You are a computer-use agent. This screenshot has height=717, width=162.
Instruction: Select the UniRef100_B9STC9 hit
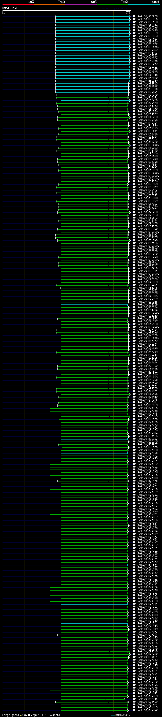[145, 33]
